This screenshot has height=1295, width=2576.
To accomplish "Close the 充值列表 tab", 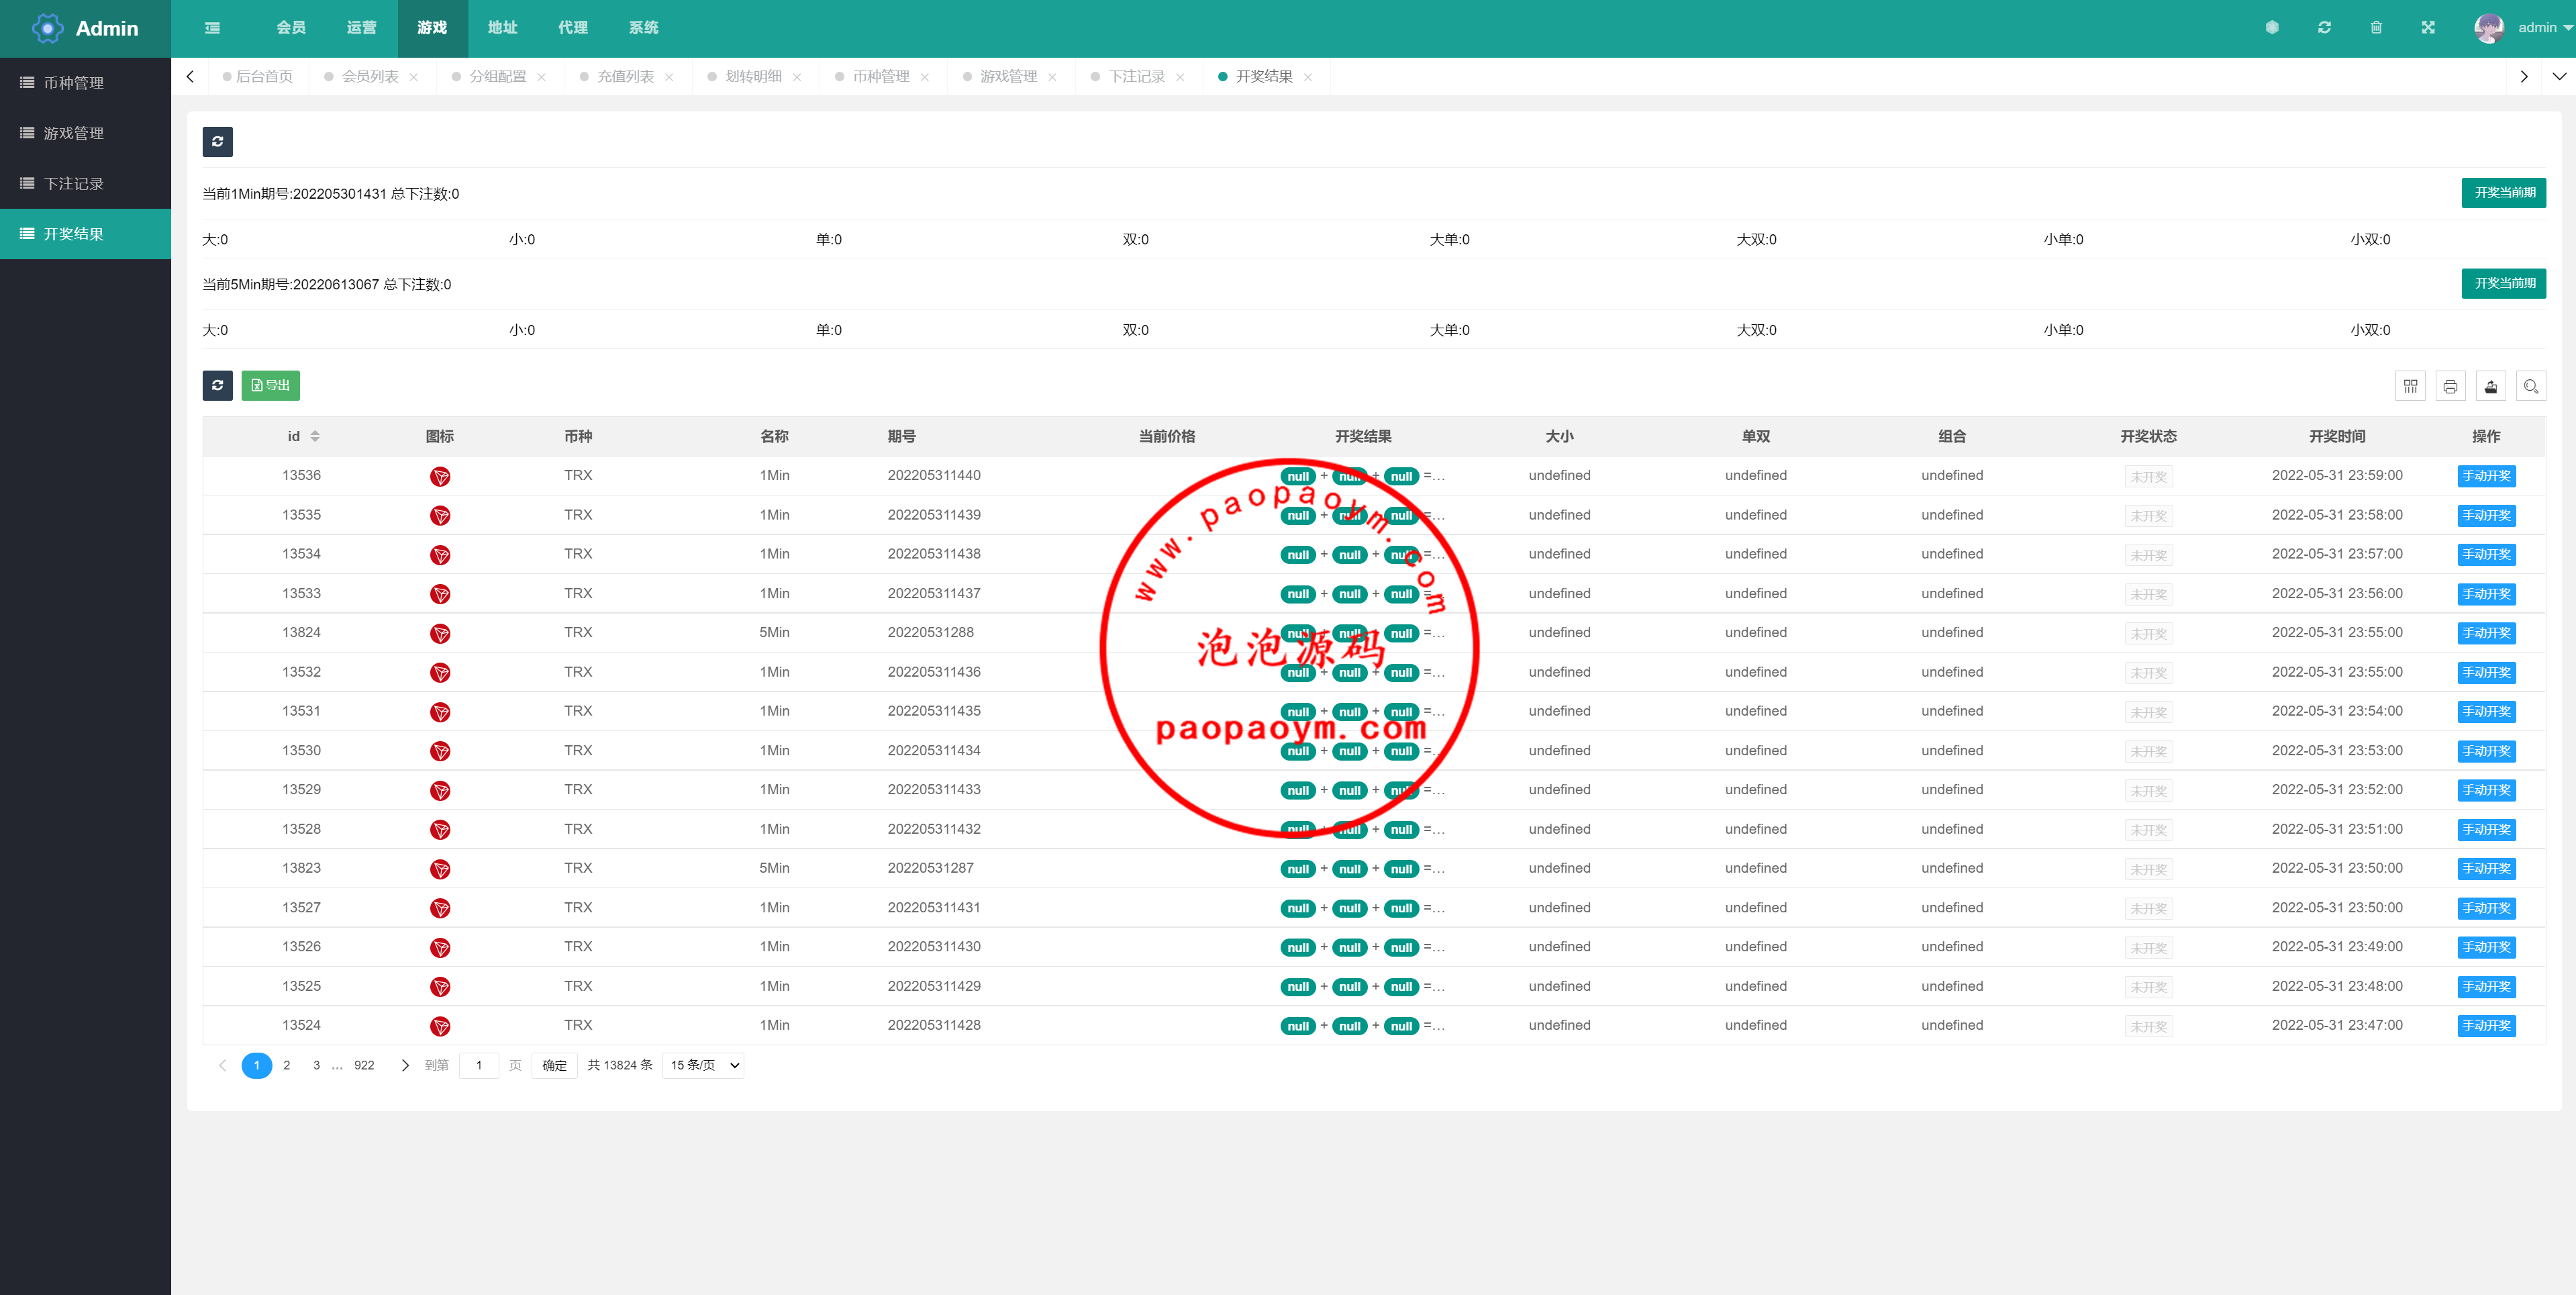I will click(x=669, y=77).
